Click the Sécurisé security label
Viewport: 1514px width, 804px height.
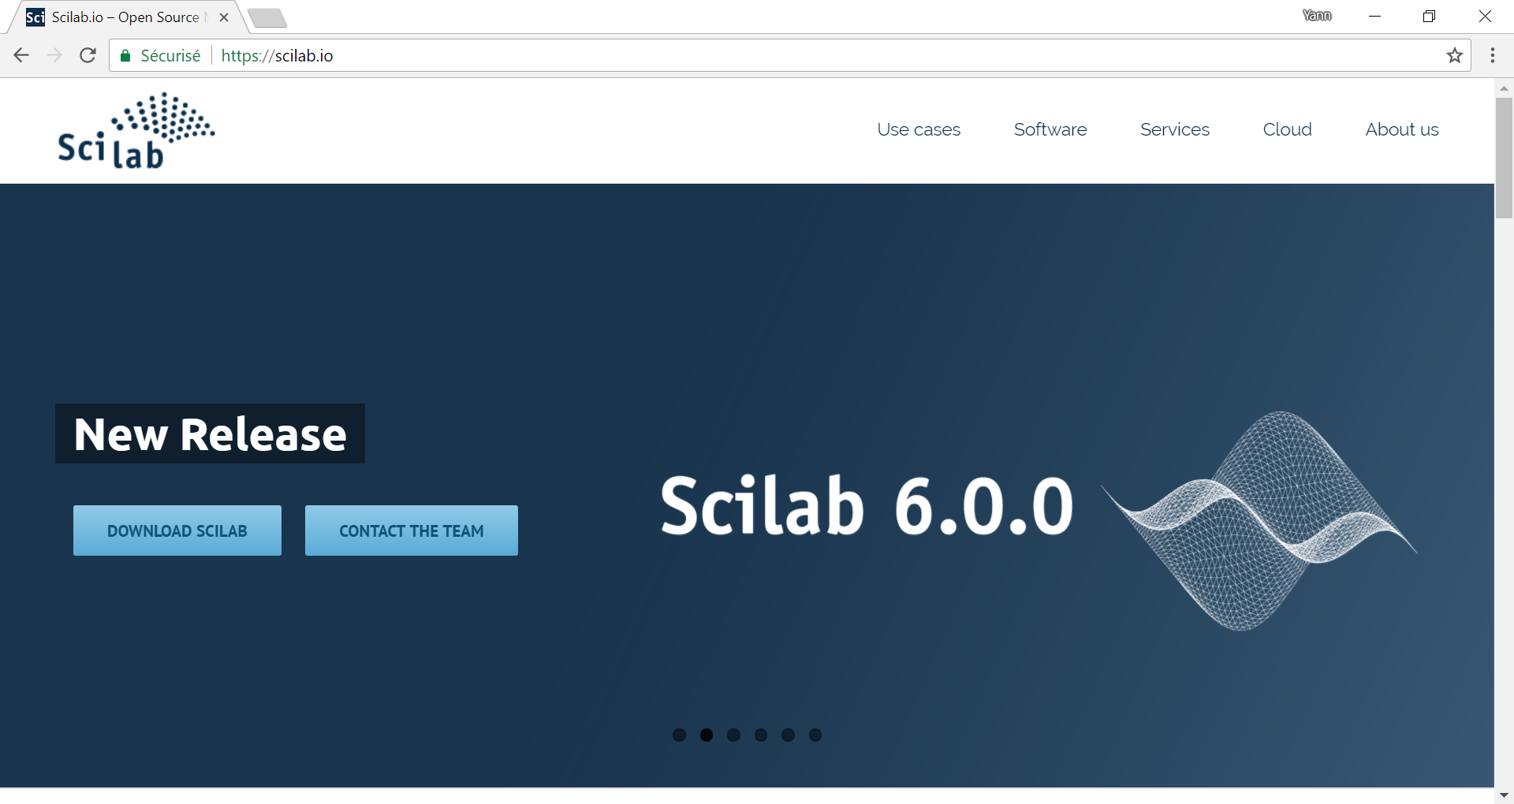click(170, 56)
